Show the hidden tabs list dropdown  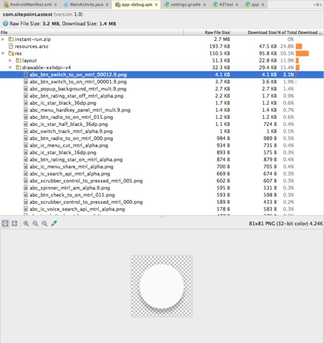[x=318, y=4]
